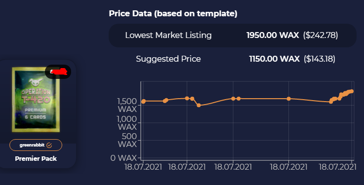Image resolution: width=364 pixels, height=185 pixels.
Task: Click the Price Data heading
Action: pyautogui.click(x=173, y=13)
